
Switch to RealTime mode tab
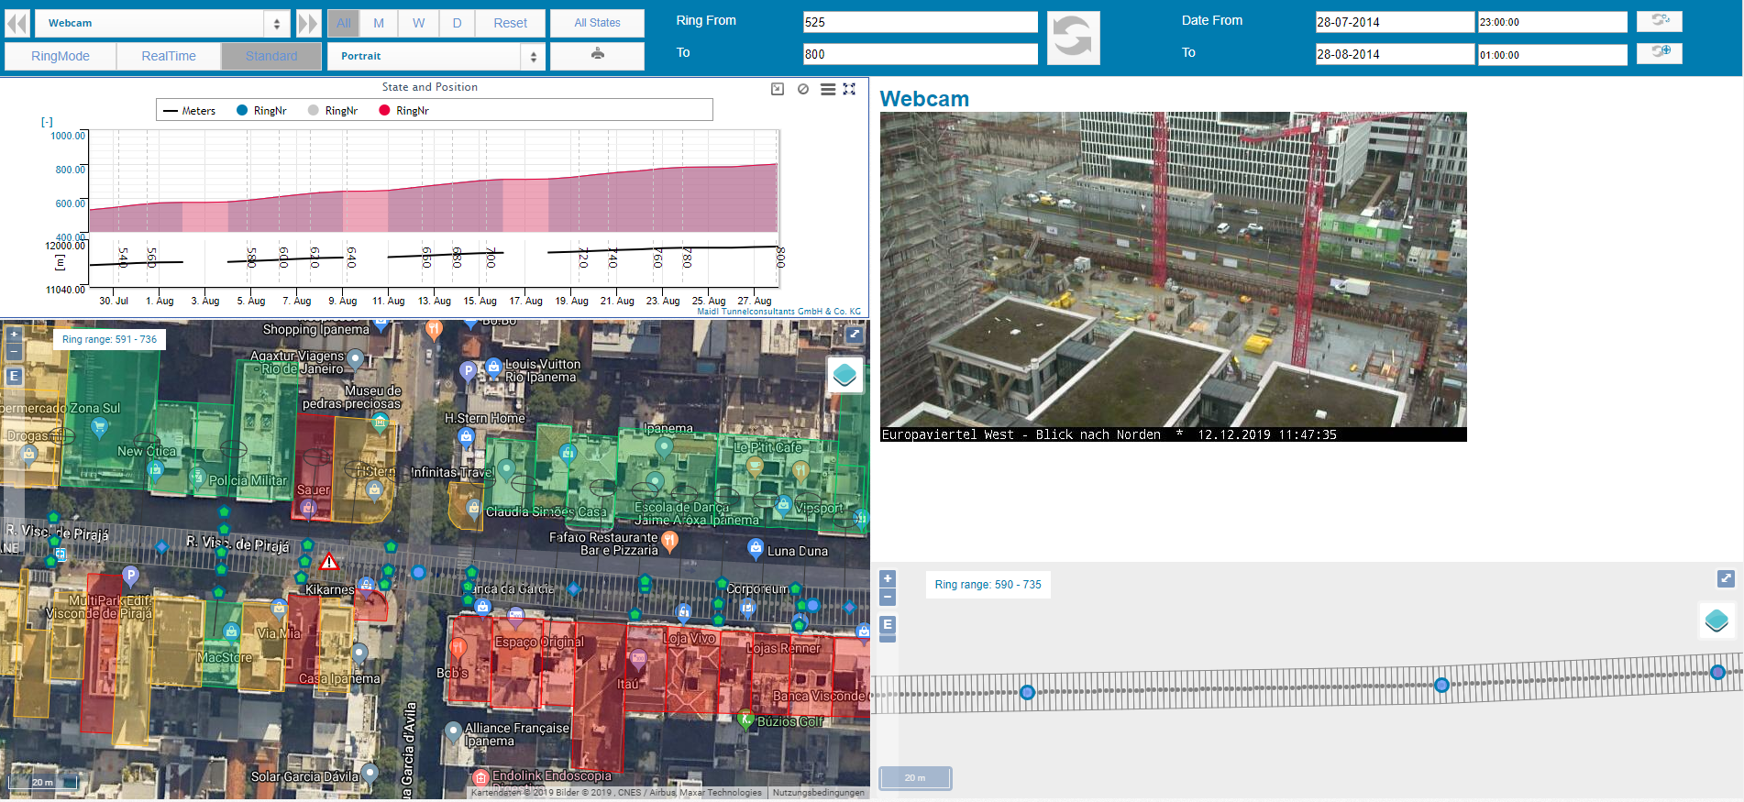click(169, 56)
